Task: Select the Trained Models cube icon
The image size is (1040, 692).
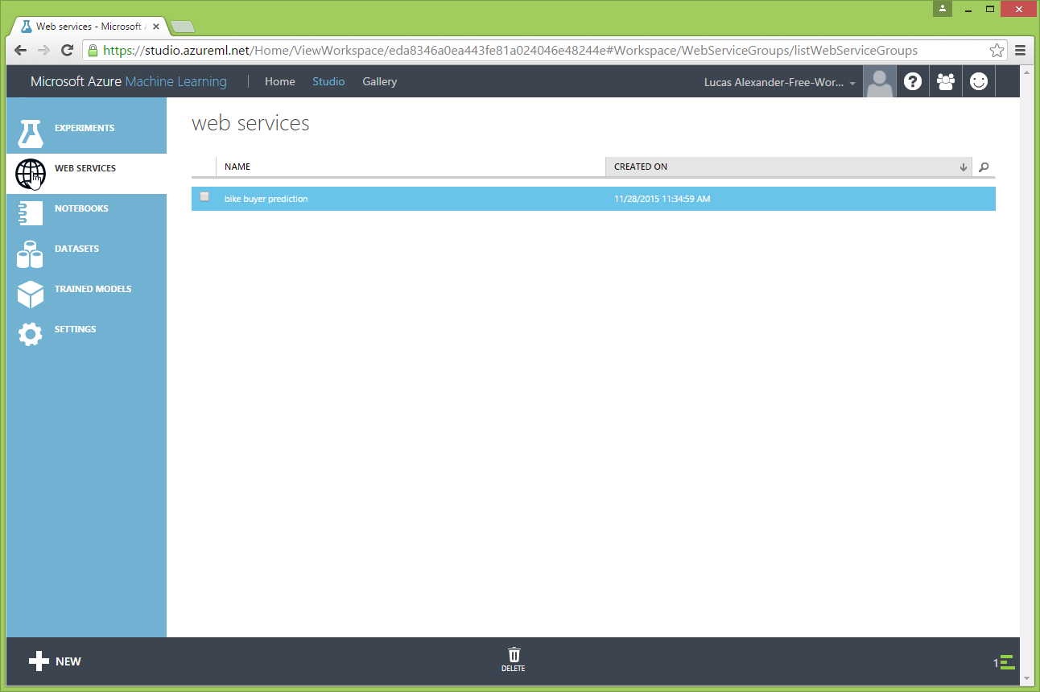Action: (30, 294)
